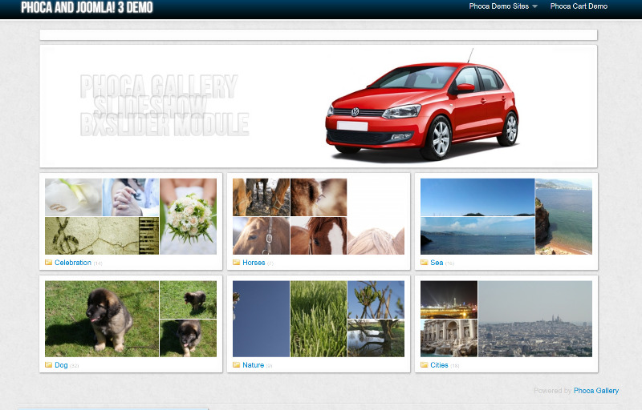Viewport: 642px width, 410px height.
Task: Open the Phoca Demo Sites menu
Action: click(x=498, y=6)
